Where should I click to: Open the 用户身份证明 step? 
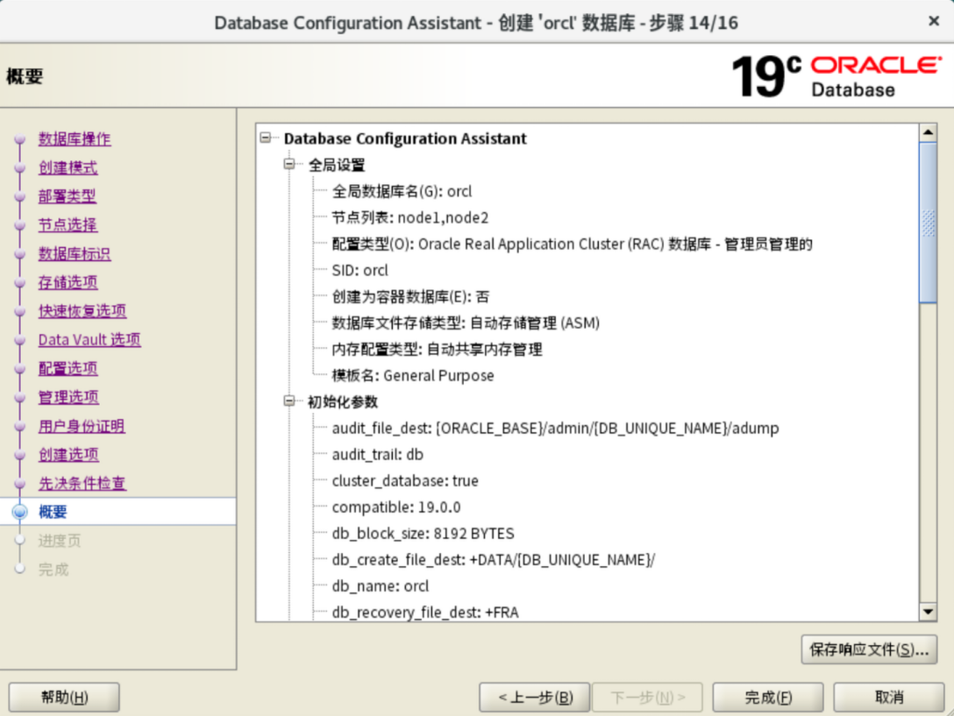click(82, 426)
